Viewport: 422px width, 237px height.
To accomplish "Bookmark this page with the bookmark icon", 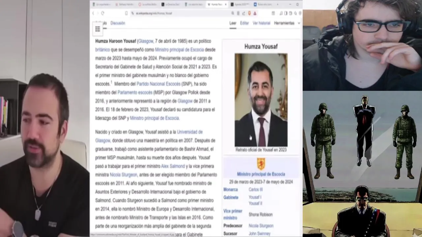I will [126, 13].
